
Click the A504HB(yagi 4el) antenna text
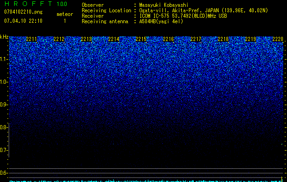pyautogui.click(x=161, y=21)
